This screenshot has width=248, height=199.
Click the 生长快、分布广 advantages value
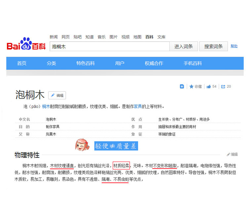184,119
